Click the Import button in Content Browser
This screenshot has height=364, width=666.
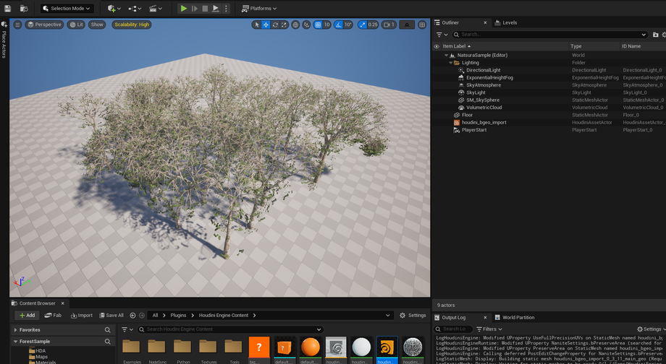tap(81, 316)
